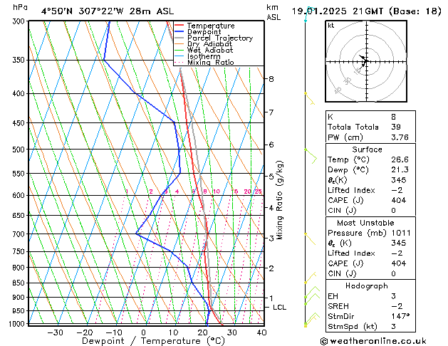Click the 500 hPa pressure label
The width and height of the screenshot is (448, 346).
point(20,150)
